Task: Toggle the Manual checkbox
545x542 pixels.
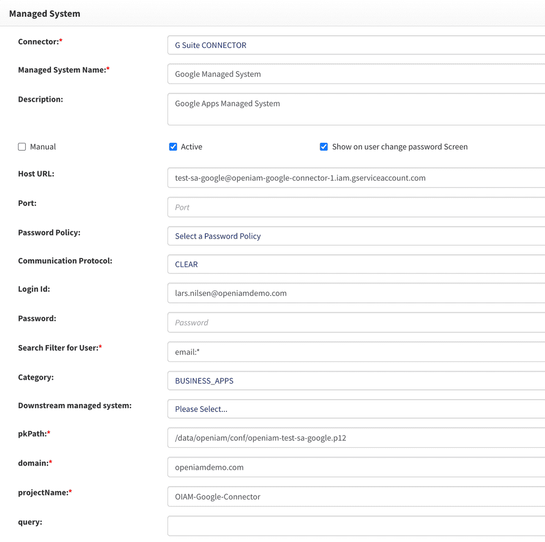Action: [22, 147]
